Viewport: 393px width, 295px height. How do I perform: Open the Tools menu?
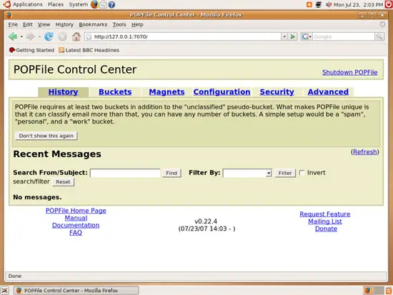click(119, 24)
